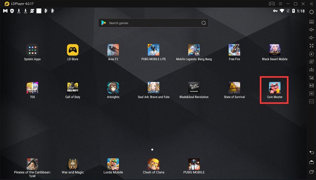
Task: Open PUBG MOBILE from dock
Action: click(194, 164)
